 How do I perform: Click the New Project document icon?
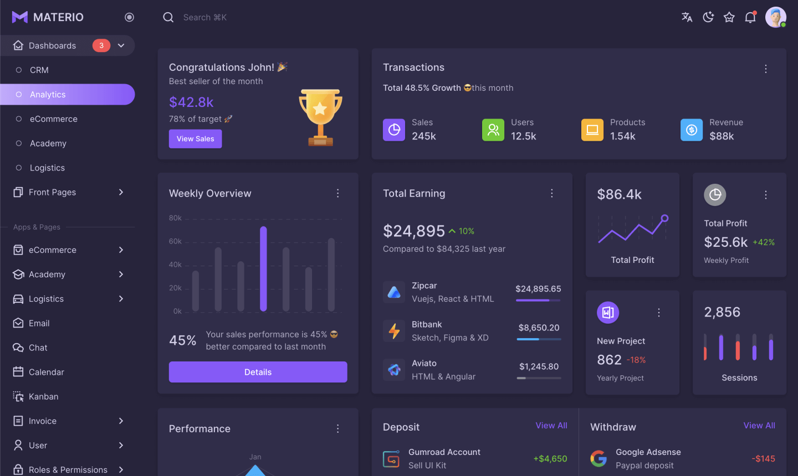pyautogui.click(x=608, y=312)
